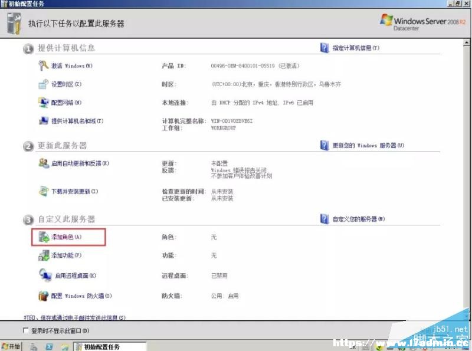Screen dimensions: 472x351
Task: Open the 启用远程桌面(R) link
Action: click(x=76, y=275)
